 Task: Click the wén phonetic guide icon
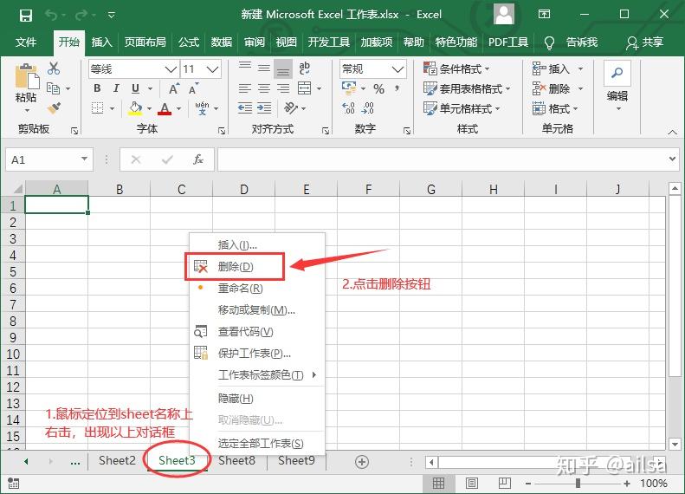pos(202,108)
